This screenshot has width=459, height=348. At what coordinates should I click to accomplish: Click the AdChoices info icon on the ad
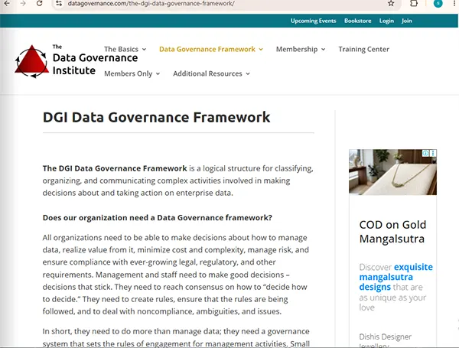425,153
